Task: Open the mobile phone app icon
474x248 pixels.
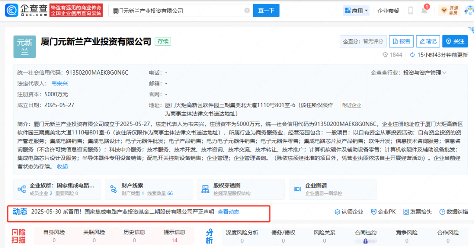Action: tap(411, 11)
